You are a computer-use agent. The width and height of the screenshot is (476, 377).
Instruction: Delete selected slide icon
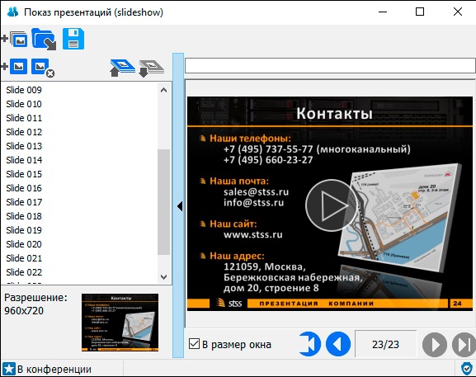pyautogui.click(x=43, y=68)
